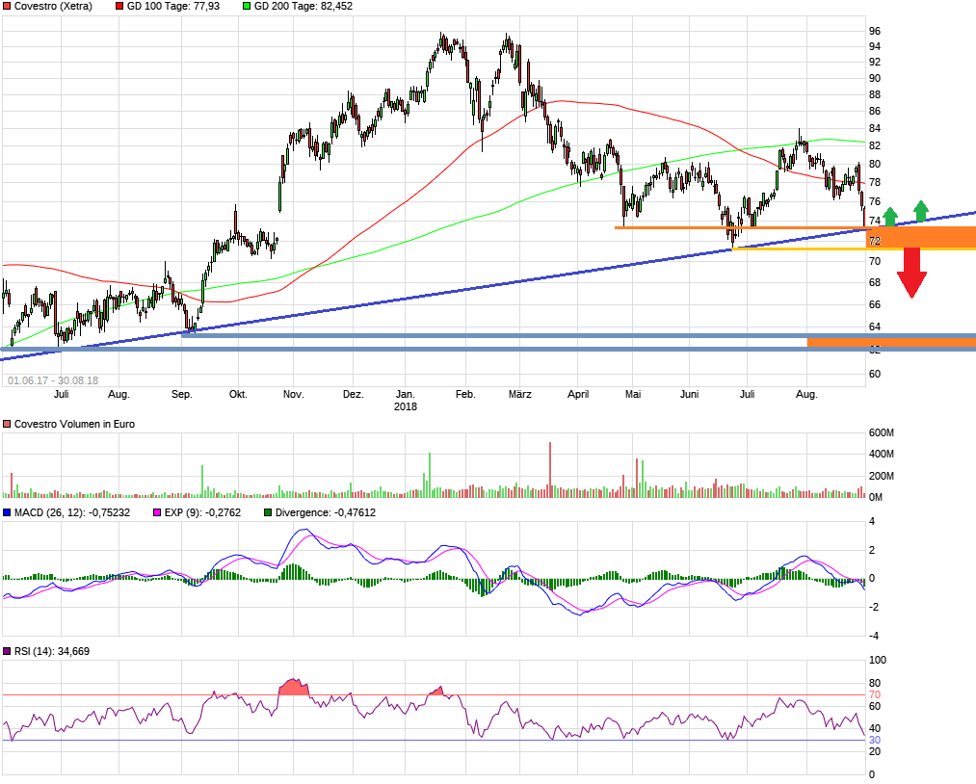Click the 'Mai' month axis label
Screen dimensions: 976x784
(633, 395)
